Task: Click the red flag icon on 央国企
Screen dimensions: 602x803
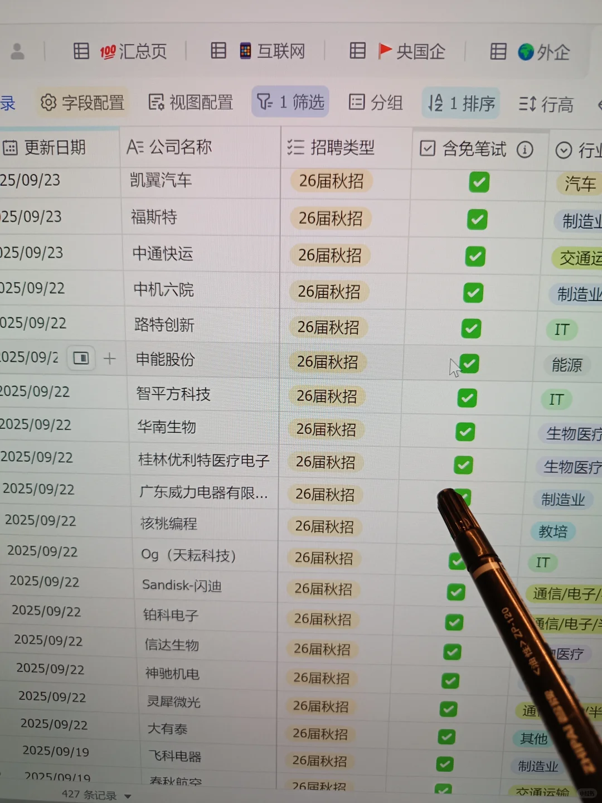Action: [x=385, y=51]
